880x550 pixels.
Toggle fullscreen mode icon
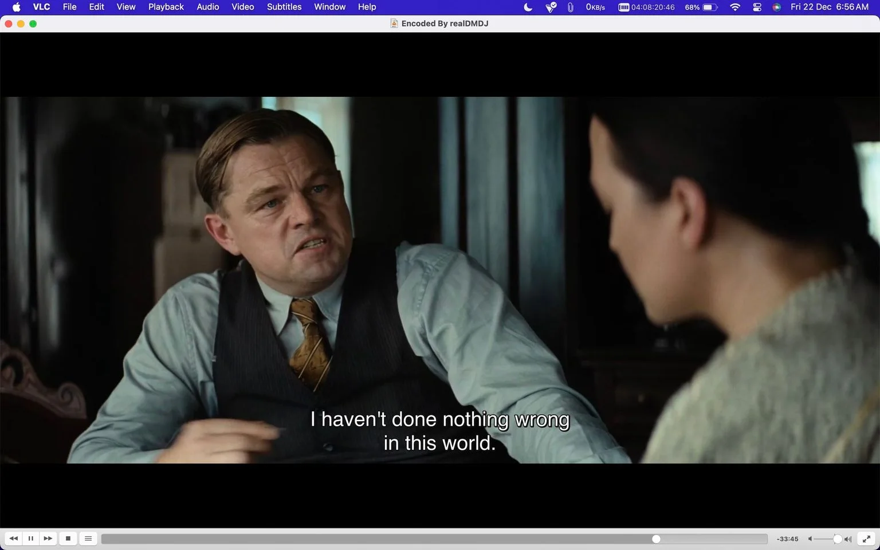[866, 539]
